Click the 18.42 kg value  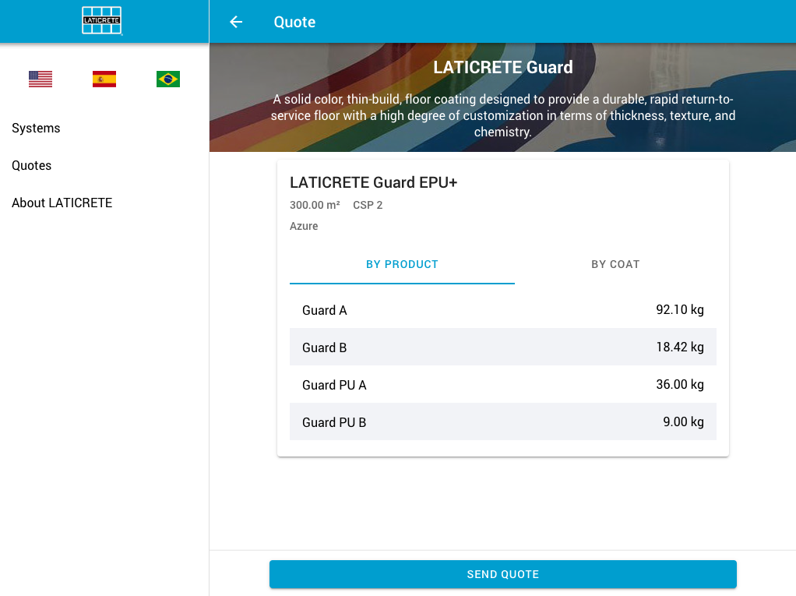680,347
